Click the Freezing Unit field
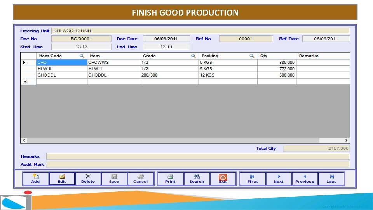Screen dimensions: 373x210 click(x=200, y=31)
